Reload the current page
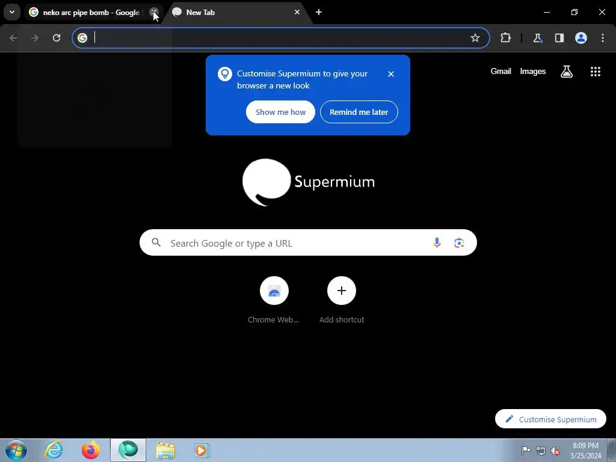616x462 pixels. point(57,38)
